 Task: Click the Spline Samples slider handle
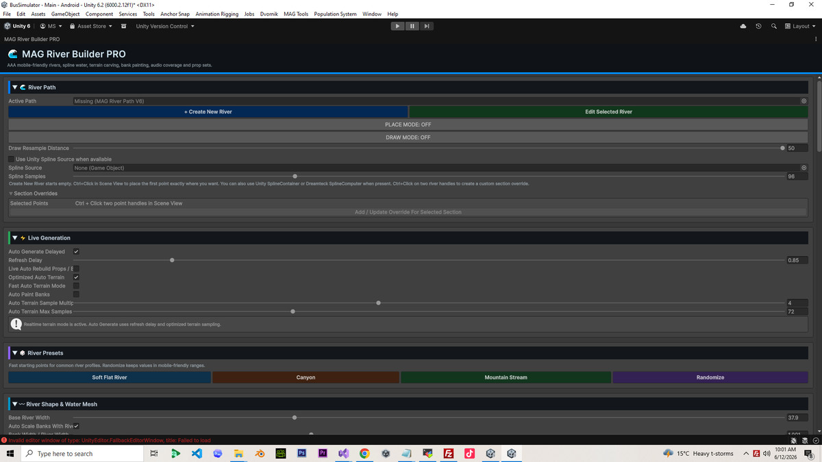pos(295,177)
